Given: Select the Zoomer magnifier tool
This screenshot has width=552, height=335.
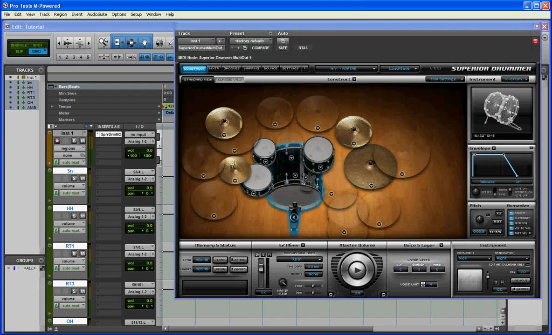Looking at the screenshot, I should coord(103,43).
